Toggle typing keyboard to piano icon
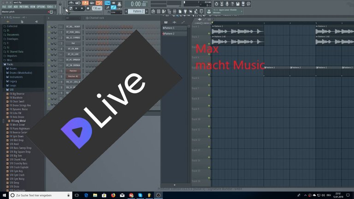The height and width of the screenshot is (199, 354). (107, 3)
